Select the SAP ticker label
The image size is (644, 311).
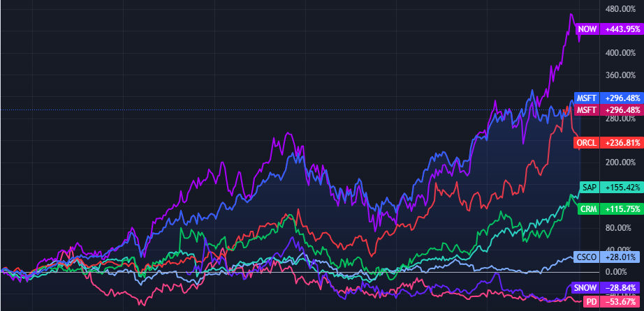coord(589,188)
